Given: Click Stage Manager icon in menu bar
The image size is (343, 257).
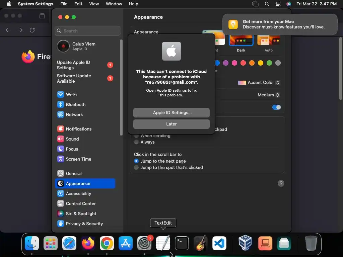Looking at the screenshot, I should (x=255, y=4).
